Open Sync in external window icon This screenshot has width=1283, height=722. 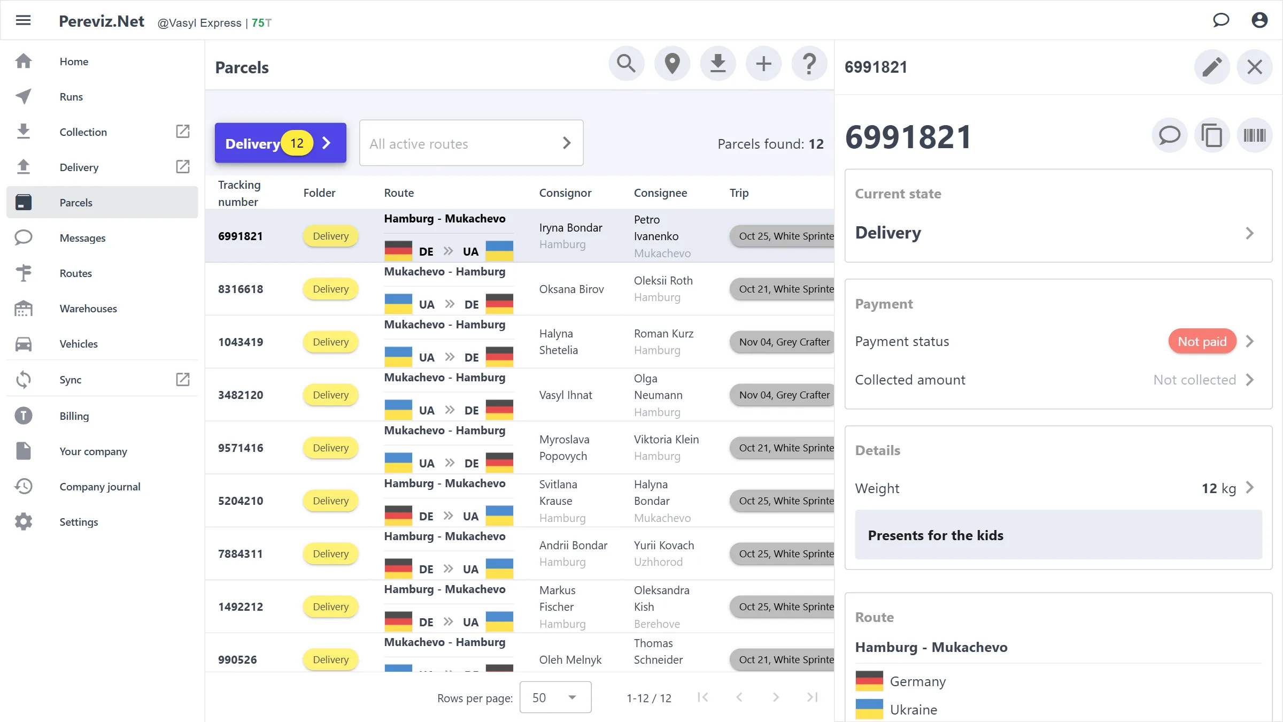coord(183,380)
